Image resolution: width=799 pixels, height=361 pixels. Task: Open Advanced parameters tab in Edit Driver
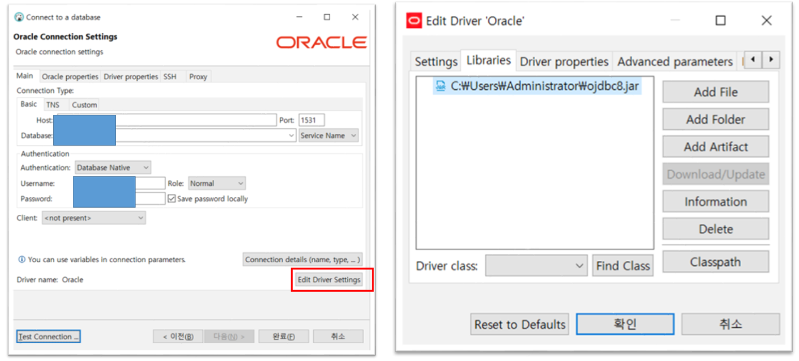tap(675, 62)
